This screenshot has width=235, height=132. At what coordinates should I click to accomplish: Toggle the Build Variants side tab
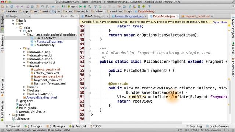[x=2, y=111]
